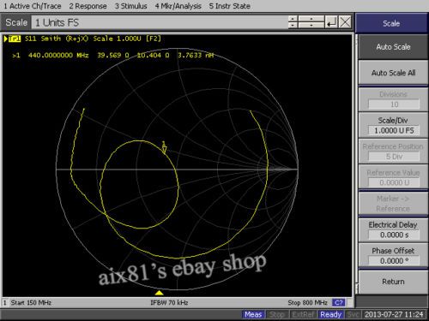Click the Enter arrow icon in entry bar
Viewport: 429px width, 321px height.
tap(332, 22)
